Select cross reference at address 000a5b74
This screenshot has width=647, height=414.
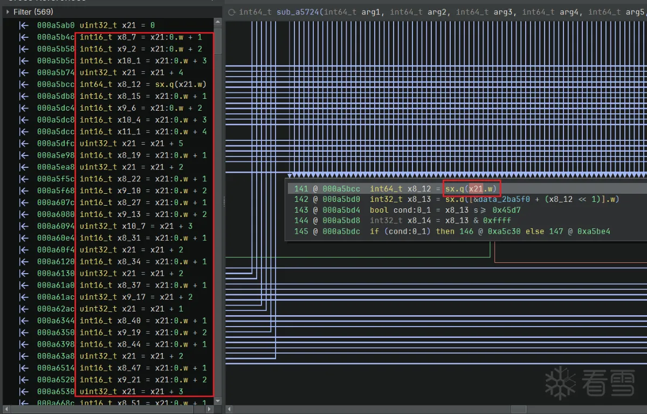pyautogui.click(x=132, y=73)
